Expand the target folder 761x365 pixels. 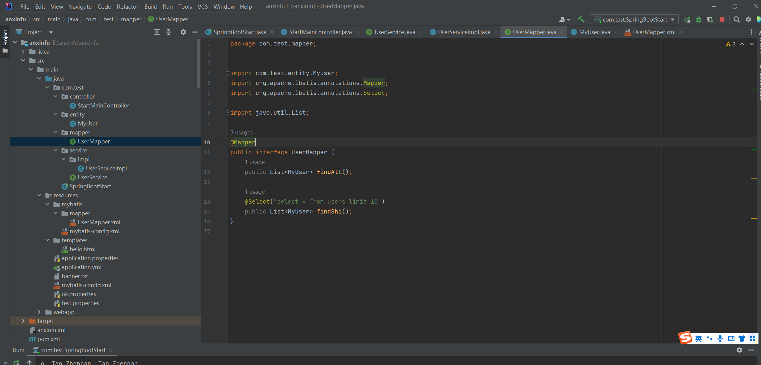click(23, 321)
